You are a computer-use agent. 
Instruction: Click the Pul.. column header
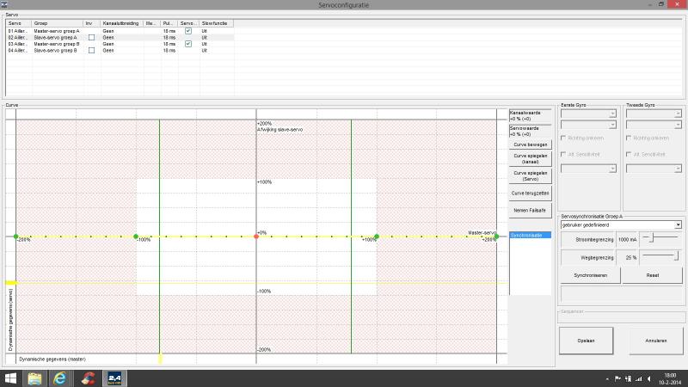169,23
